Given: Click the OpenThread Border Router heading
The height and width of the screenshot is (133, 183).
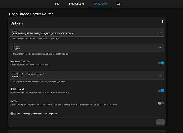Looking at the screenshot, I should [31, 14].
